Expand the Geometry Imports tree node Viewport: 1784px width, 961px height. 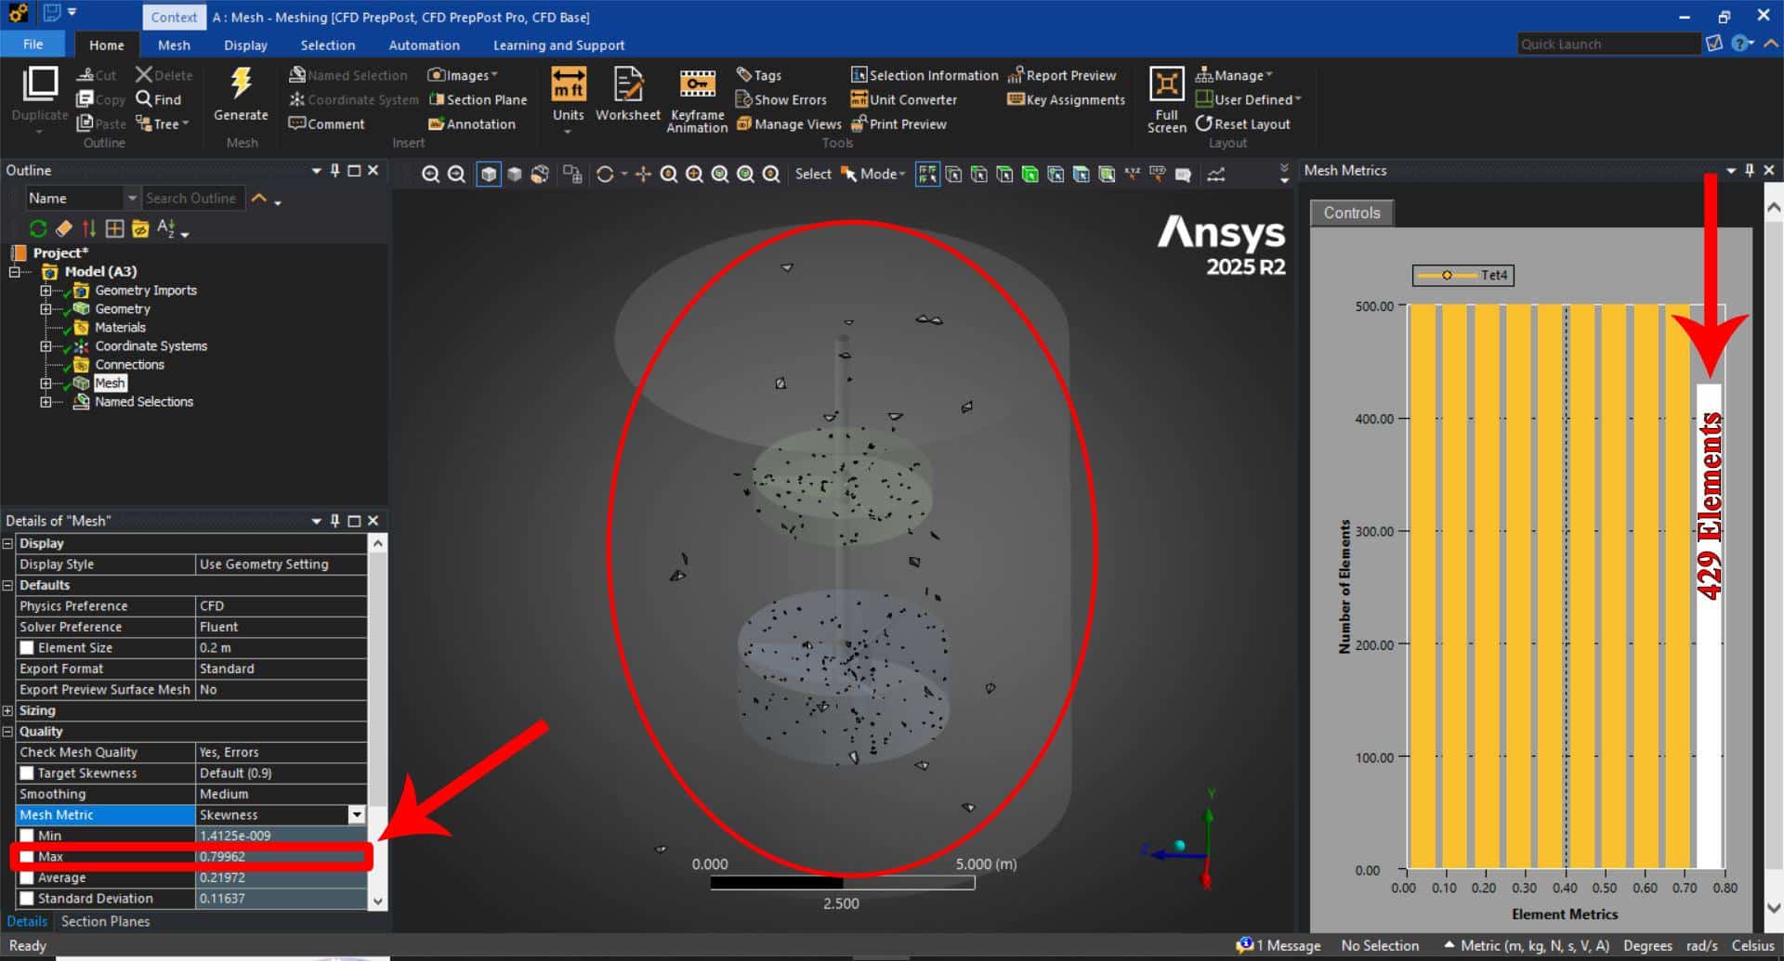point(45,291)
